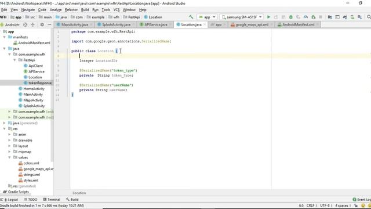Open the Project Structure icon in toolbar
The height and width of the screenshot is (209, 371).
330,17
